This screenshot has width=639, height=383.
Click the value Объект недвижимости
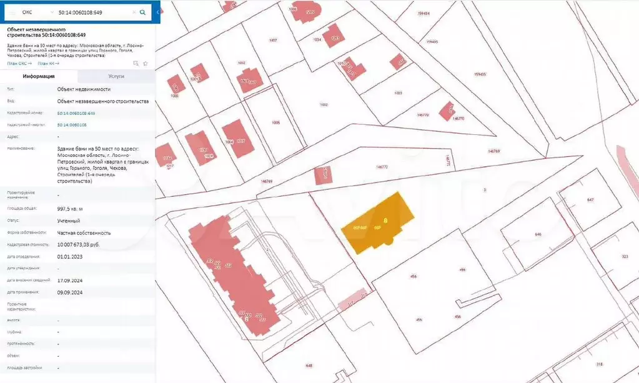click(84, 89)
